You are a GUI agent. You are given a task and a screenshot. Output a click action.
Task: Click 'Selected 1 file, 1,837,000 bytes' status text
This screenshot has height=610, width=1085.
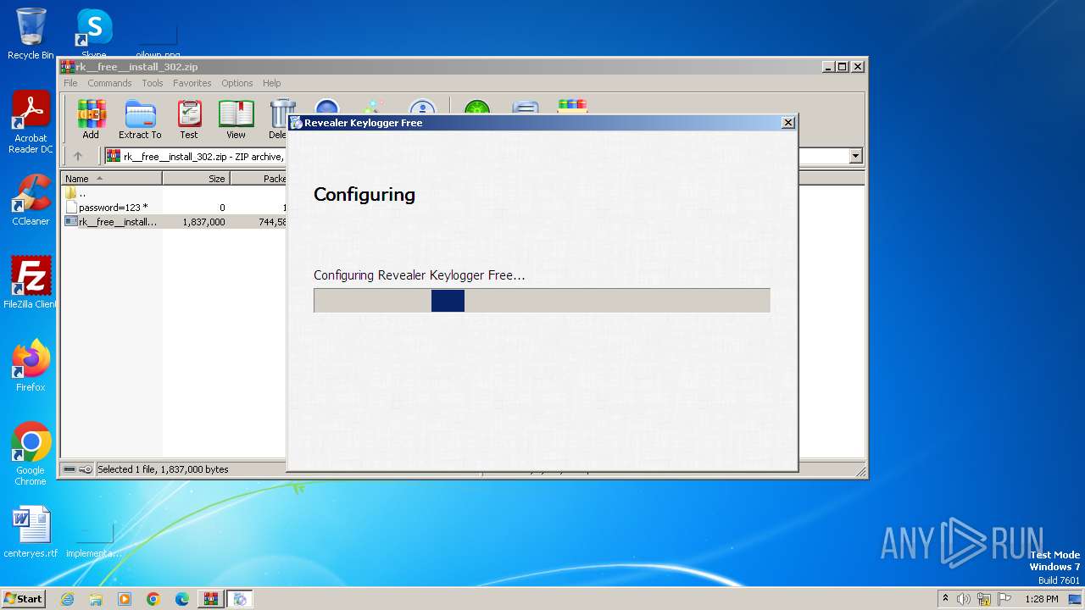[163, 469]
